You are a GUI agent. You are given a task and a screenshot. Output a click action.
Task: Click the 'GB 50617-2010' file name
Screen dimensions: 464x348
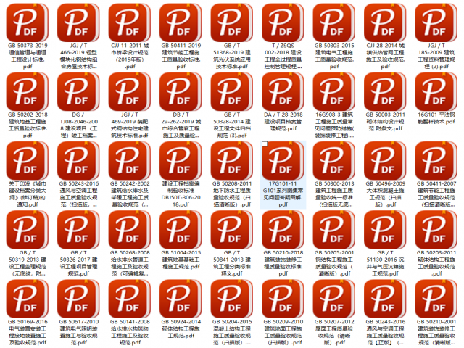[x=78, y=332]
